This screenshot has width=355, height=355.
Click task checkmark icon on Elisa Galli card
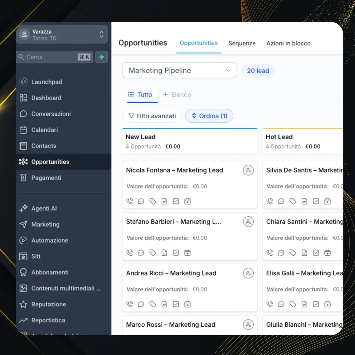point(316,304)
